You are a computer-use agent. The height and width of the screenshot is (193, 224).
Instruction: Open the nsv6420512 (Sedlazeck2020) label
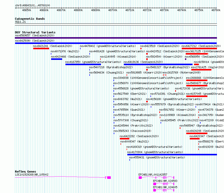(166, 51)
